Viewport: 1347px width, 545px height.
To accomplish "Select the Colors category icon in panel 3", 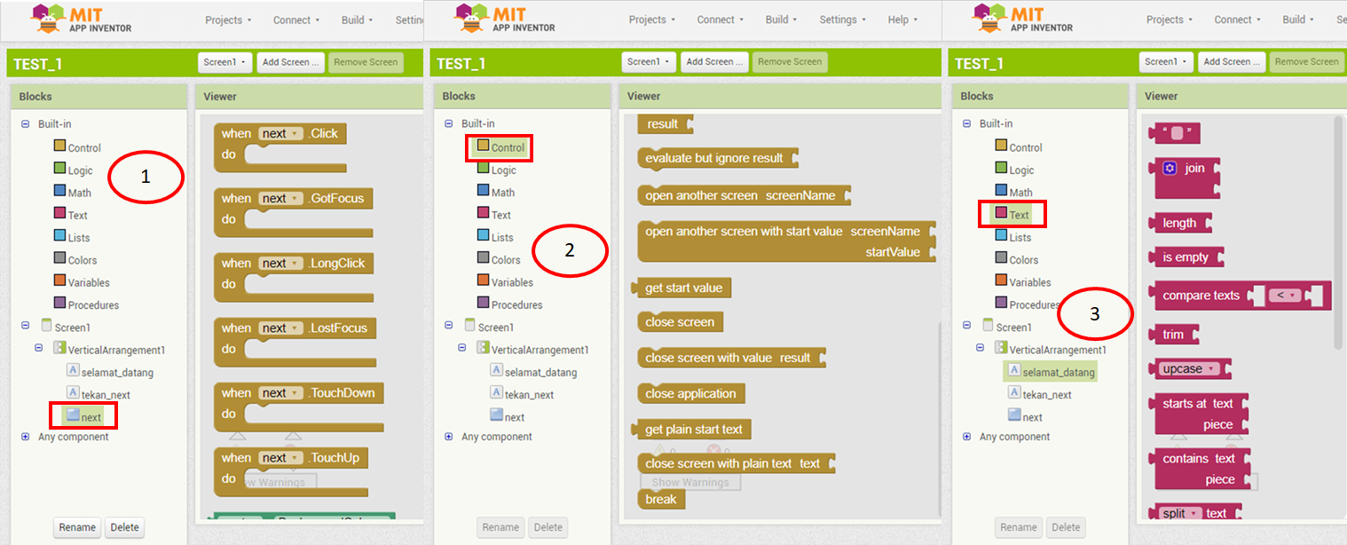I will coord(1001,259).
